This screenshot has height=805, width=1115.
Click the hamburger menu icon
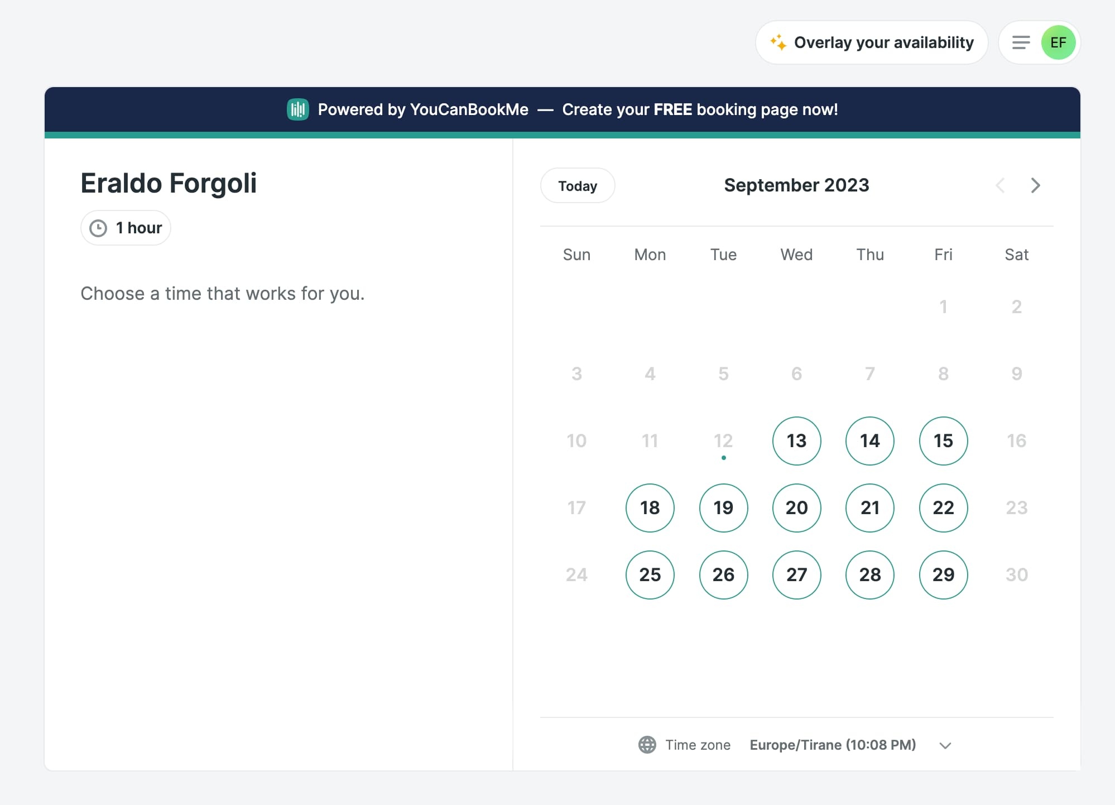(1021, 42)
